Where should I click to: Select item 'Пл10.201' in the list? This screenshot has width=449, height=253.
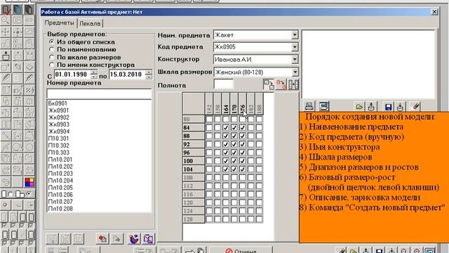pos(60,160)
